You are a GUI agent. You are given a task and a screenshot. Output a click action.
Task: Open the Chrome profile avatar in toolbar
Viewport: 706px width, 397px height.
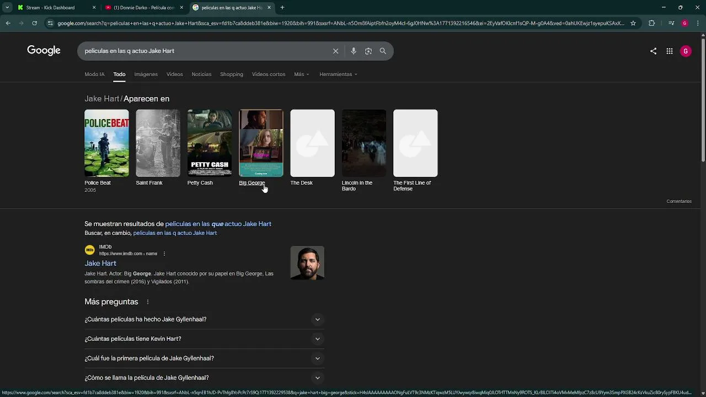pos(684,23)
